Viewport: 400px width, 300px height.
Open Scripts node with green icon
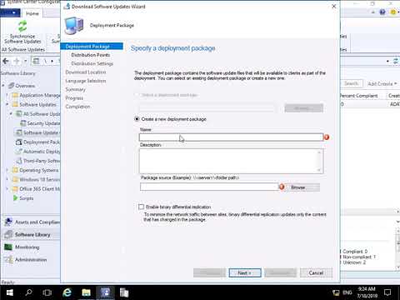23,198
